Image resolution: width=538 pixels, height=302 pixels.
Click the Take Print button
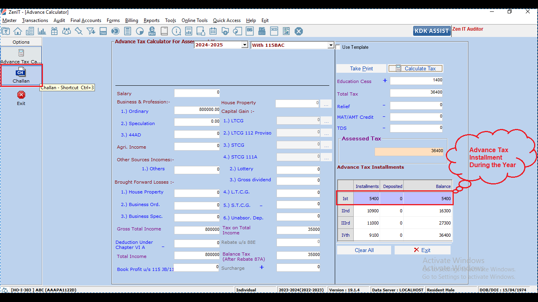[362, 68]
